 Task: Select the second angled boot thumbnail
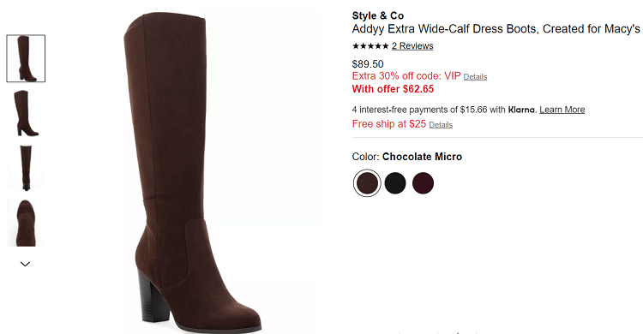pos(26,113)
